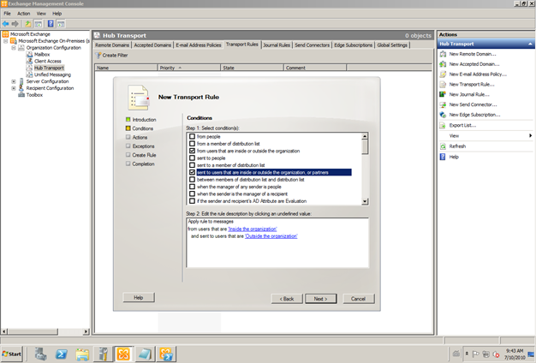Click conditions list scrollbar down arrow
This screenshot has width=536, height=363.
pos(365,201)
